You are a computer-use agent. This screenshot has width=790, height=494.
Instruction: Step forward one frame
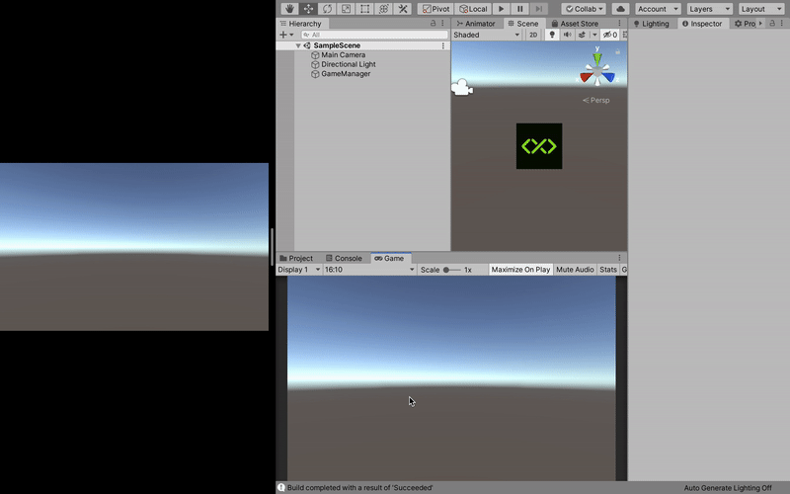coord(538,9)
